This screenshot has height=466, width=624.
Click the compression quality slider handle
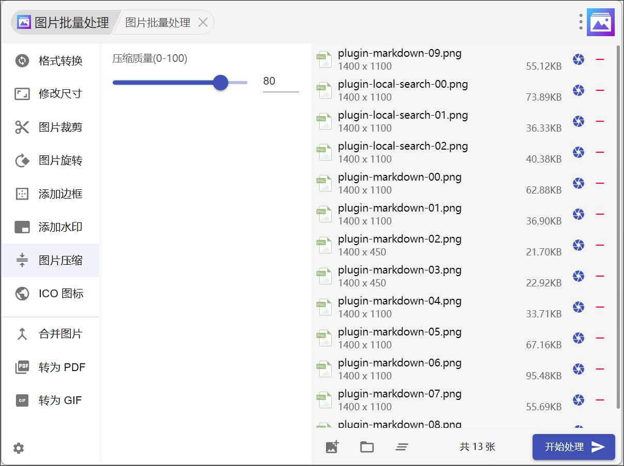pos(221,82)
